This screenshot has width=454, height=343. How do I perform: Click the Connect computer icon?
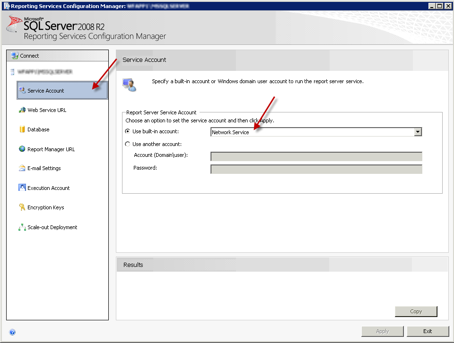coord(15,56)
